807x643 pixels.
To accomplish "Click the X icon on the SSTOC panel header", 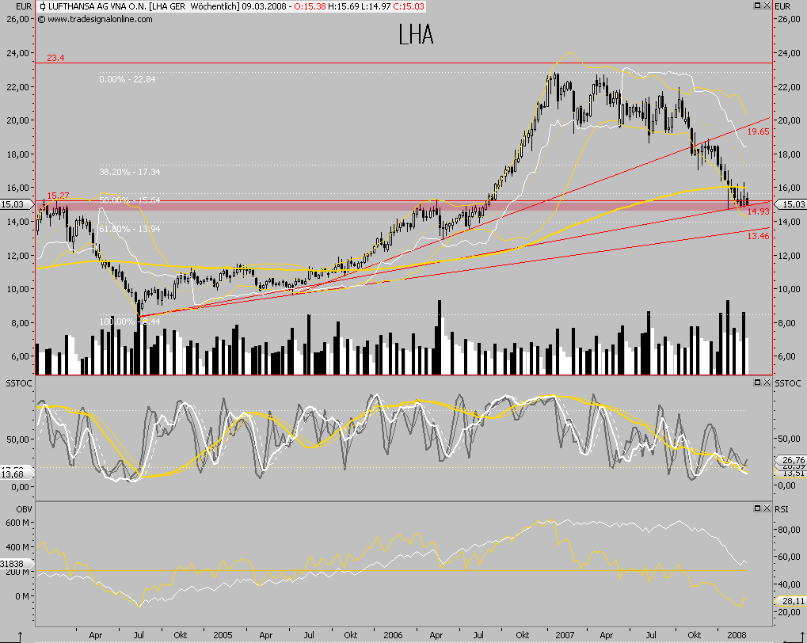I will [x=767, y=382].
